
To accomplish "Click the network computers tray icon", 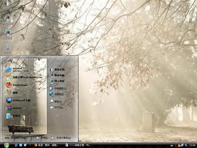I will pos(182,145).
